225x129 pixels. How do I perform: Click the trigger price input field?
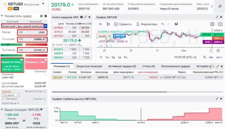point(32,50)
